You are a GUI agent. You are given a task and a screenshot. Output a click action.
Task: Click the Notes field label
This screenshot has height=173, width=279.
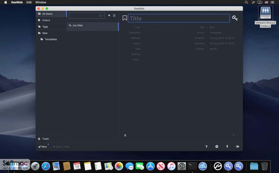pyautogui.click(x=137, y=43)
